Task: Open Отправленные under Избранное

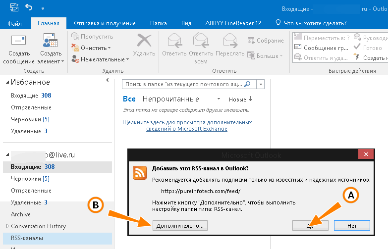Action: [31, 107]
